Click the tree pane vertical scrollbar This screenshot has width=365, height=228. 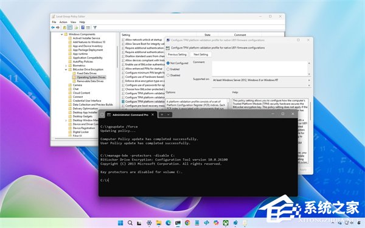coord(117,57)
